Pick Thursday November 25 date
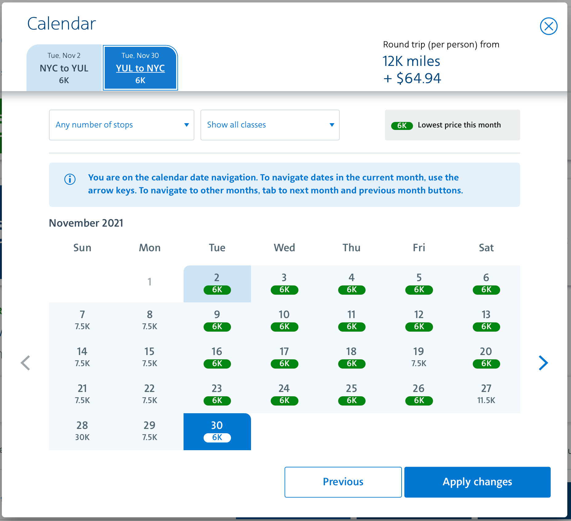 coord(352,395)
